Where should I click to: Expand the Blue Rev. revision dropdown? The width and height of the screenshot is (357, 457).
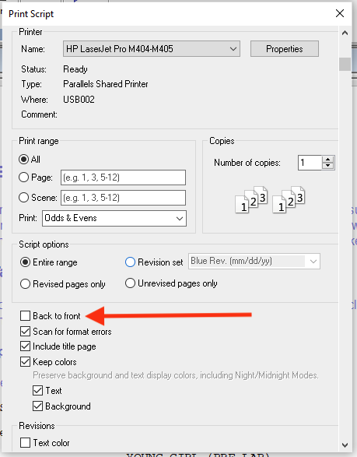pyautogui.click(x=254, y=261)
